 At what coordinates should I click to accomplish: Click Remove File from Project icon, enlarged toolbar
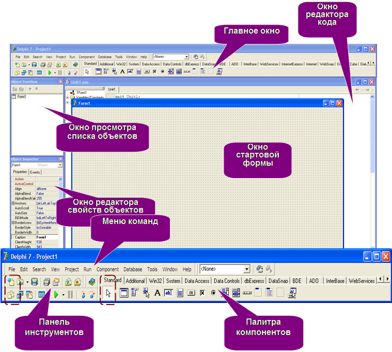(x=78, y=282)
